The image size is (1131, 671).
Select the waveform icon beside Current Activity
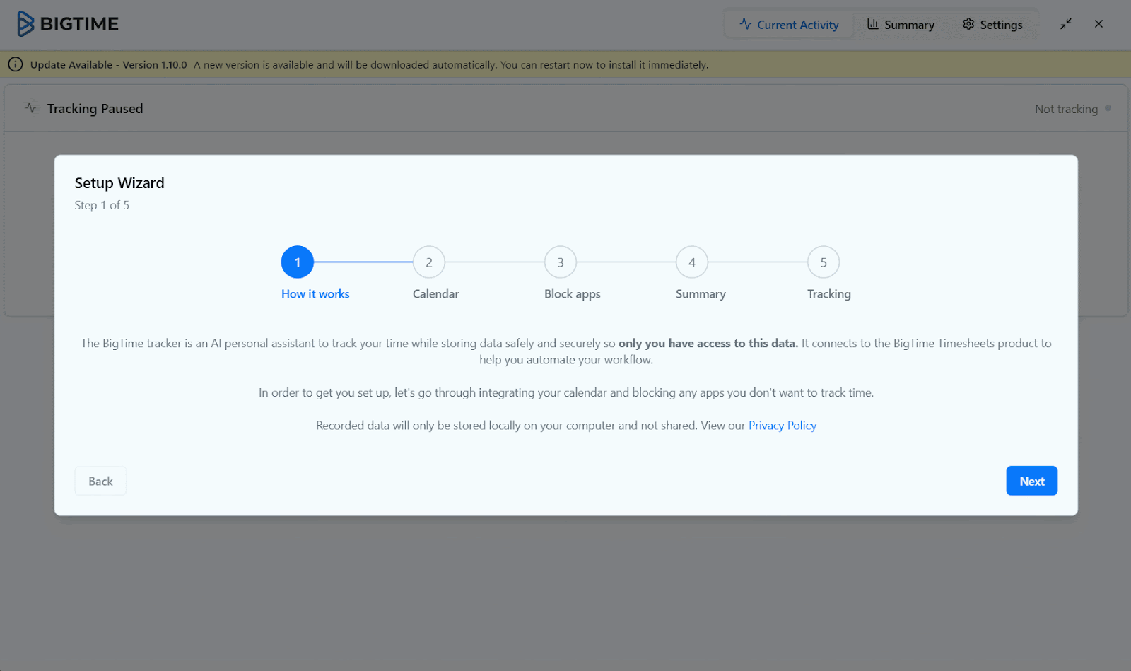click(x=745, y=23)
